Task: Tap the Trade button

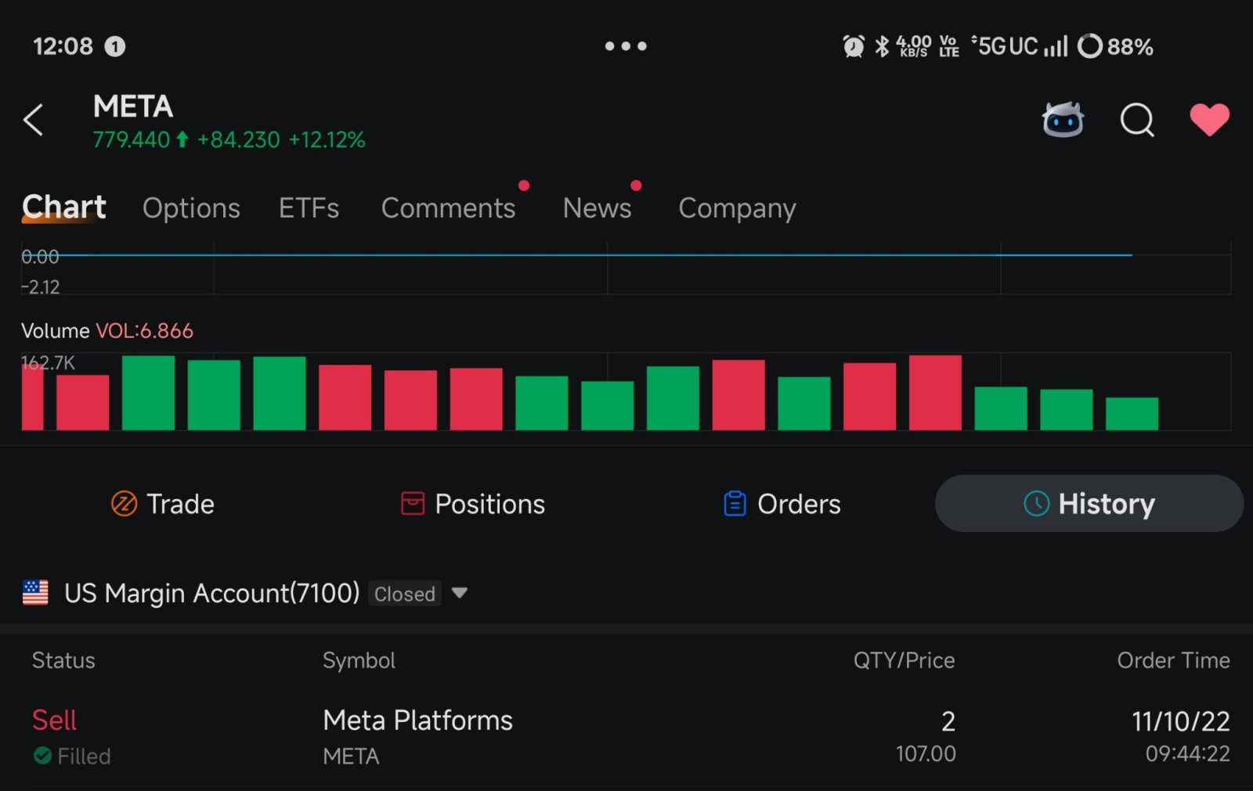Action: click(x=163, y=504)
